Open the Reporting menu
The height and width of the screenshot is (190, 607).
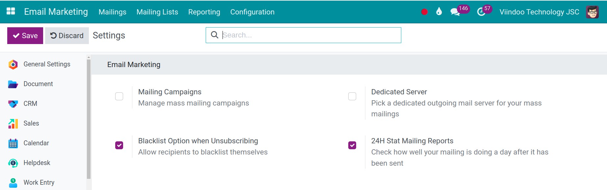pos(204,12)
